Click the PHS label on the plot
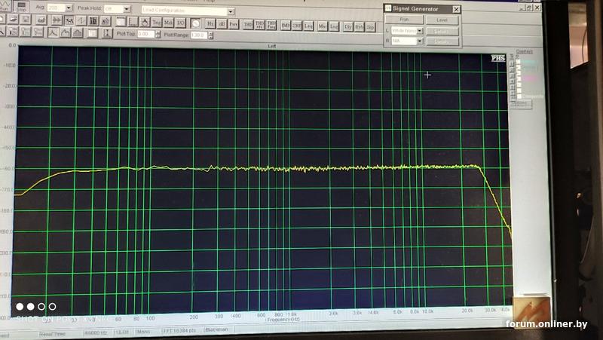Viewport: 603px width, 340px height. tap(498, 58)
